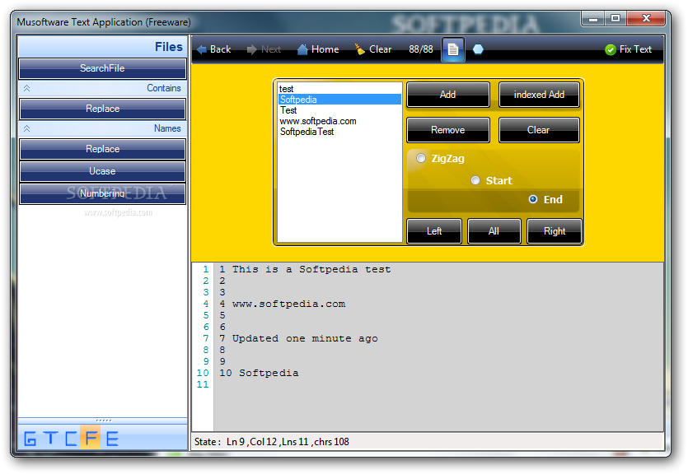The image size is (688, 474).
Task: Select the Start radio option
Action: pyautogui.click(x=491, y=180)
